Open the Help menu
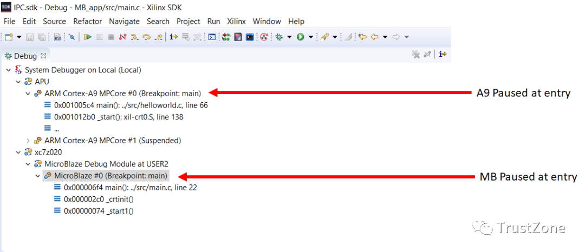Viewport: 585px width, 252px height. [x=296, y=21]
